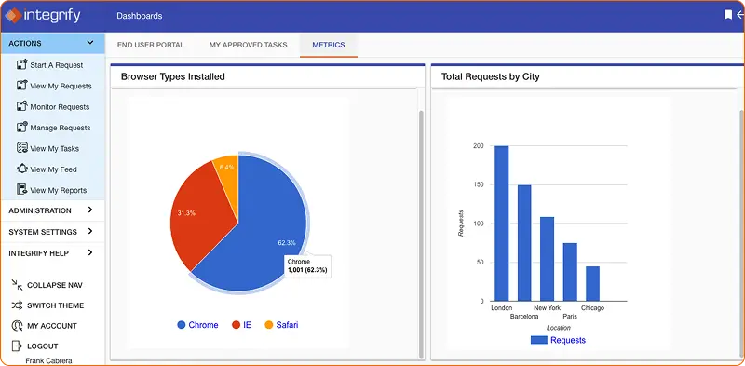Viewport: 745px width, 366px height.
Task: Click the Logout door icon
Action: pos(17,346)
